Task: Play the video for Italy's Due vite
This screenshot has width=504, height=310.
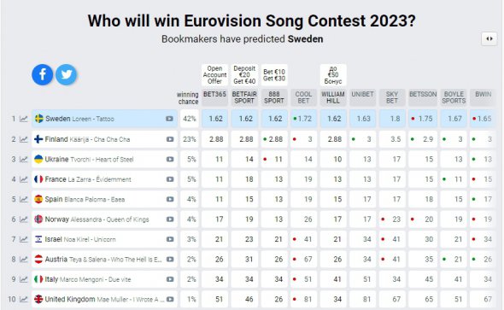Action: click(x=170, y=279)
